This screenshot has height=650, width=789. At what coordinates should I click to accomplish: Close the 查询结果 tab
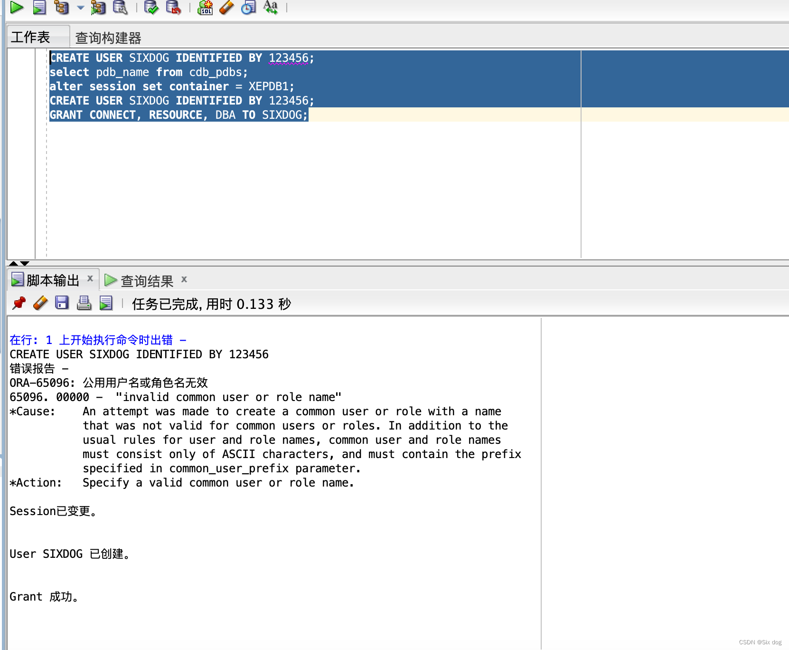[184, 279]
